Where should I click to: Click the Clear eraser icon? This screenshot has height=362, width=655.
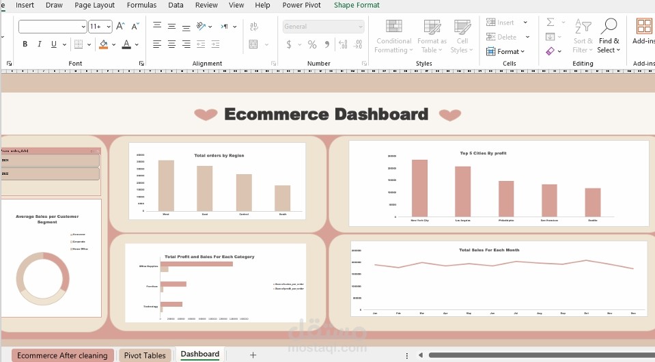click(x=551, y=51)
